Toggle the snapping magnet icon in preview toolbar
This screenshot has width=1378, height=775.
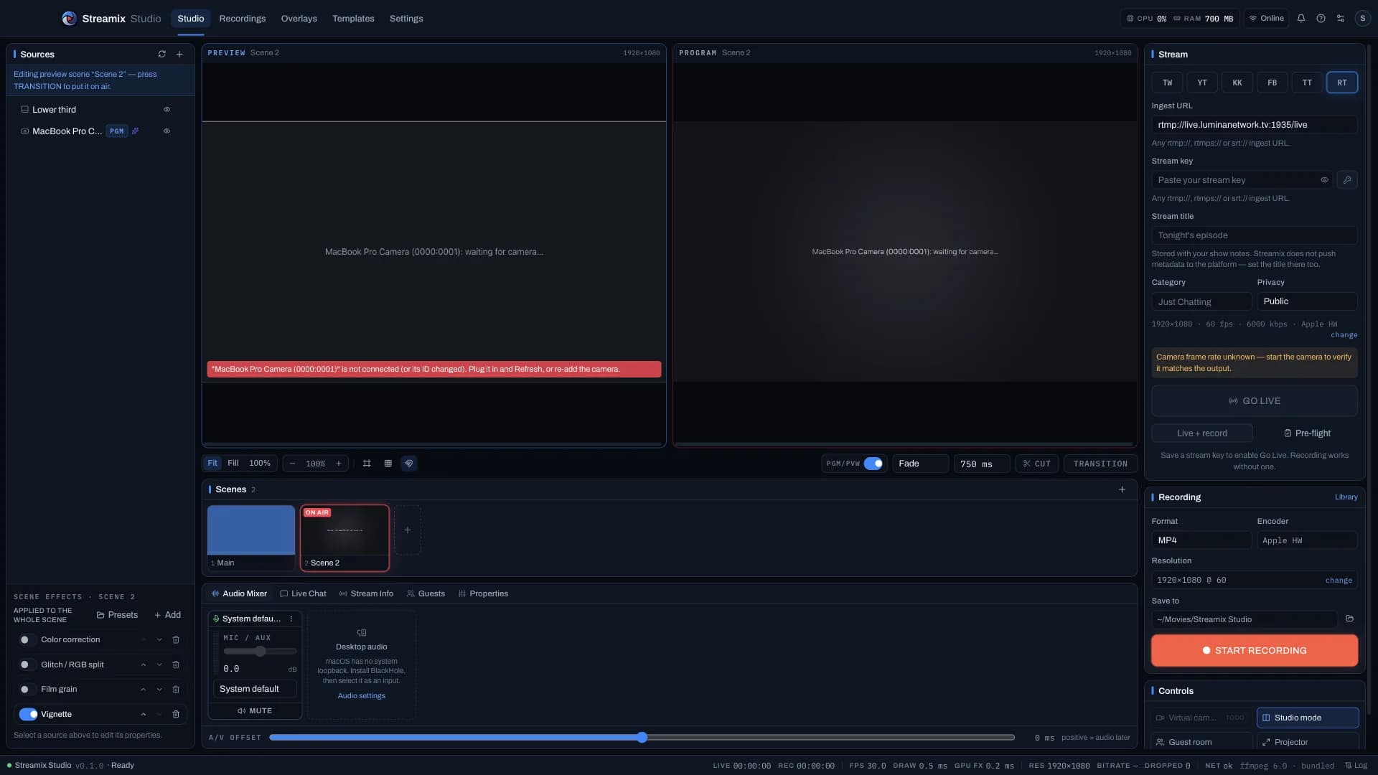coord(409,464)
